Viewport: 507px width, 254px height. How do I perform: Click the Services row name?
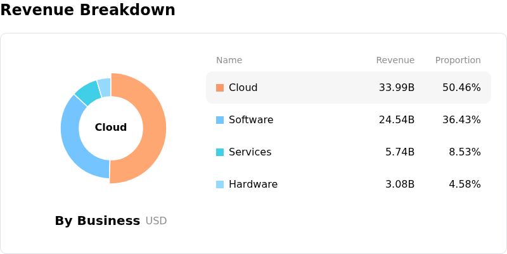coord(250,152)
